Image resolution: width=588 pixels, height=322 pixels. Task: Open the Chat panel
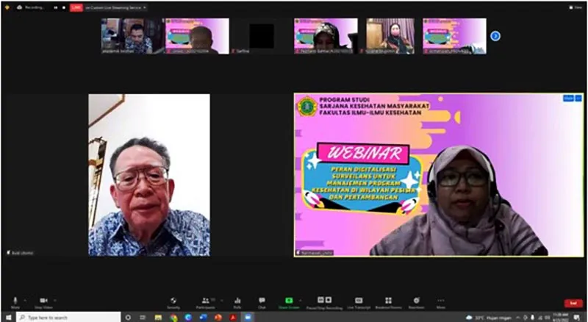(262, 302)
